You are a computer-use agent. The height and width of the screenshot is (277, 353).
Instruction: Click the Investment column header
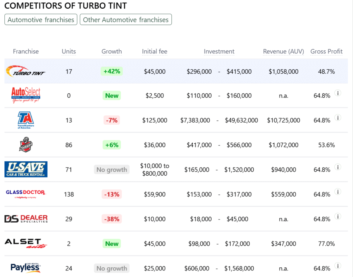pyautogui.click(x=219, y=51)
